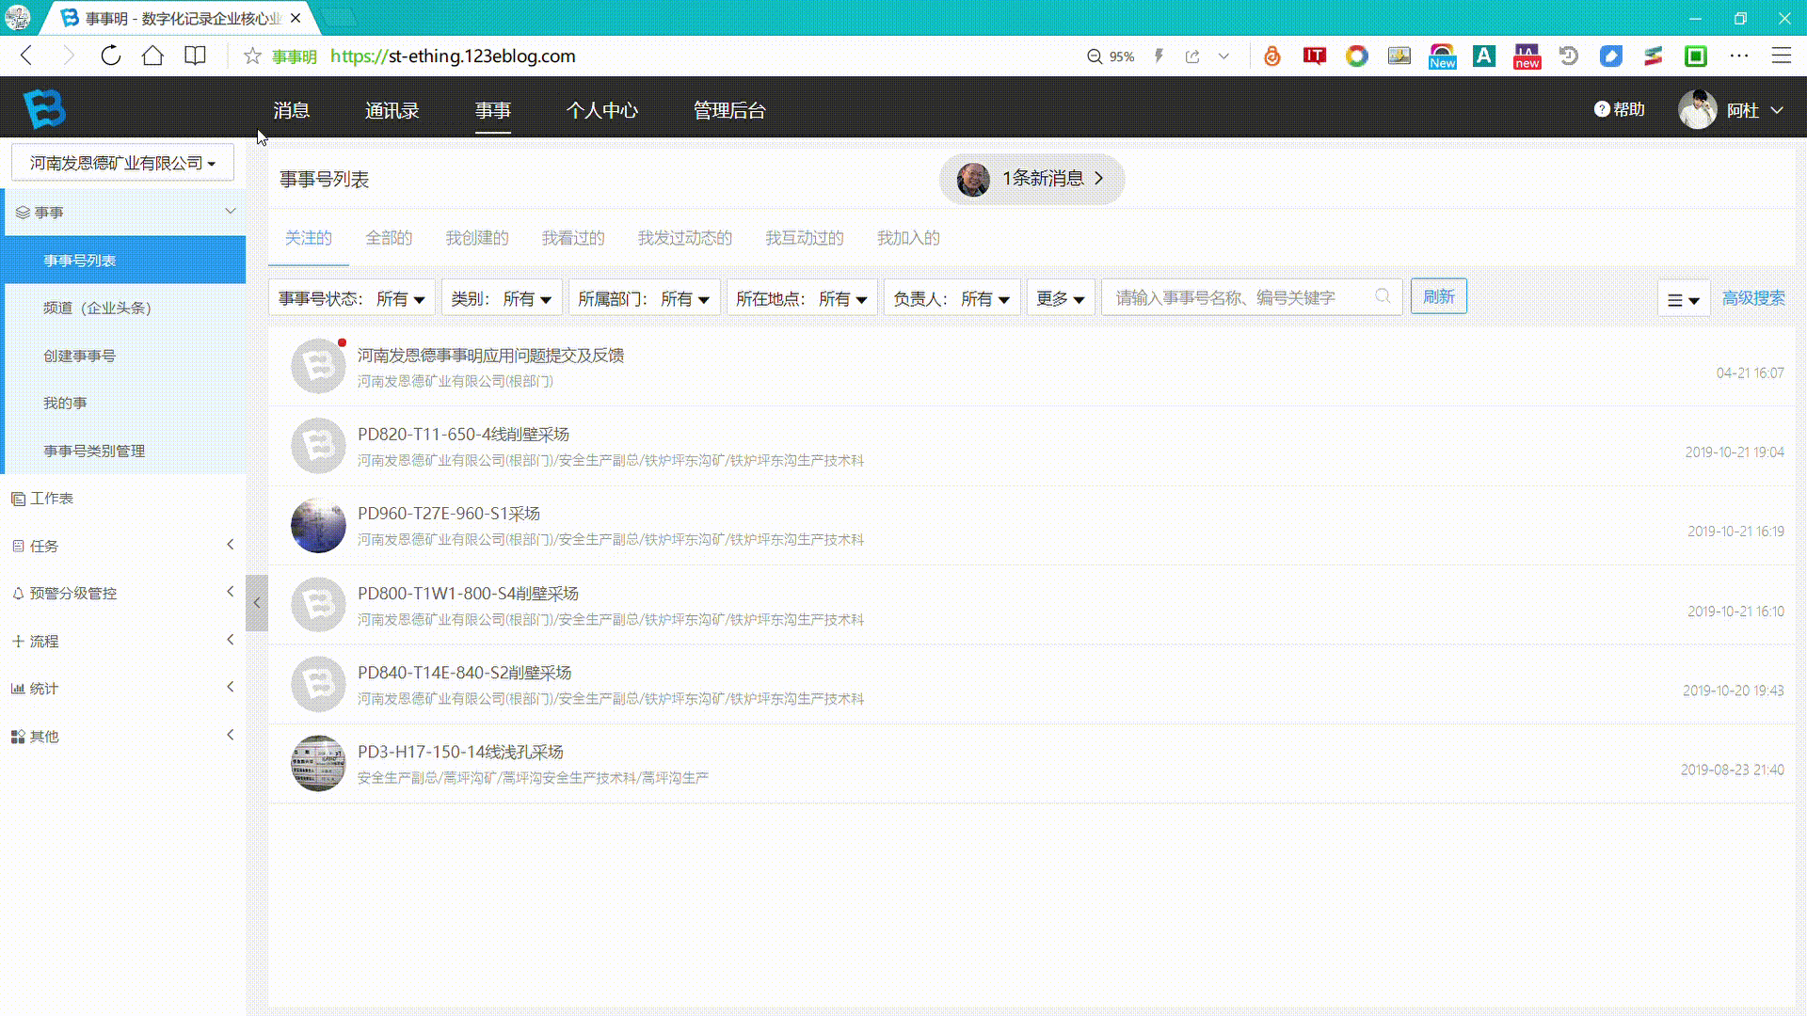Screen dimensions: 1807x1016
Task: Switch to the 我互动过的 tab
Action: click(805, 238)
